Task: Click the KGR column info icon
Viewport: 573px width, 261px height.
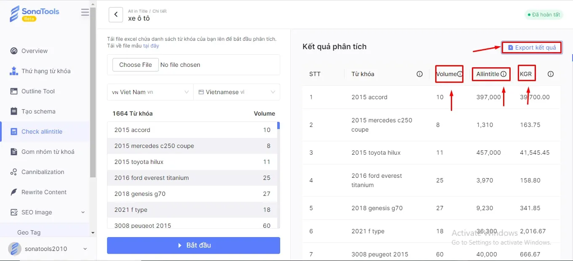Action: 551,74
